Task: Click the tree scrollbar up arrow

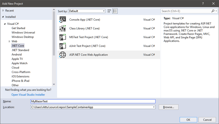Action: [x=54, y=10]
